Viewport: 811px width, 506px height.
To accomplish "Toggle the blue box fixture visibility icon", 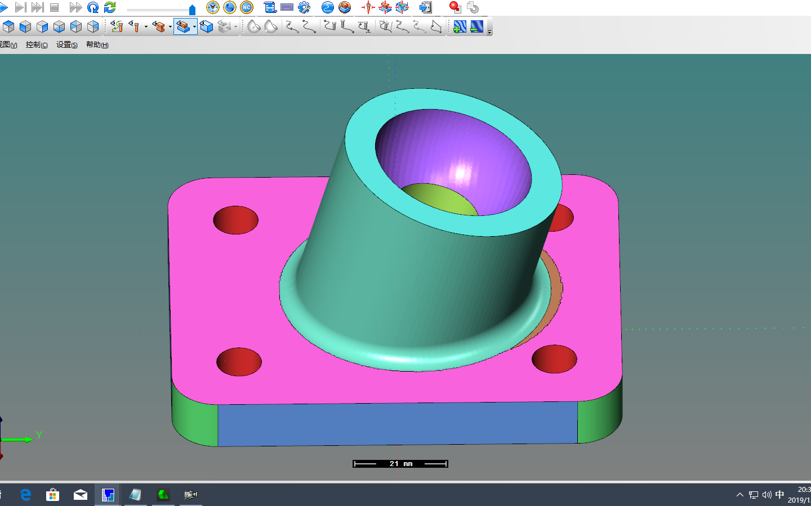I will tap(207, 26).
